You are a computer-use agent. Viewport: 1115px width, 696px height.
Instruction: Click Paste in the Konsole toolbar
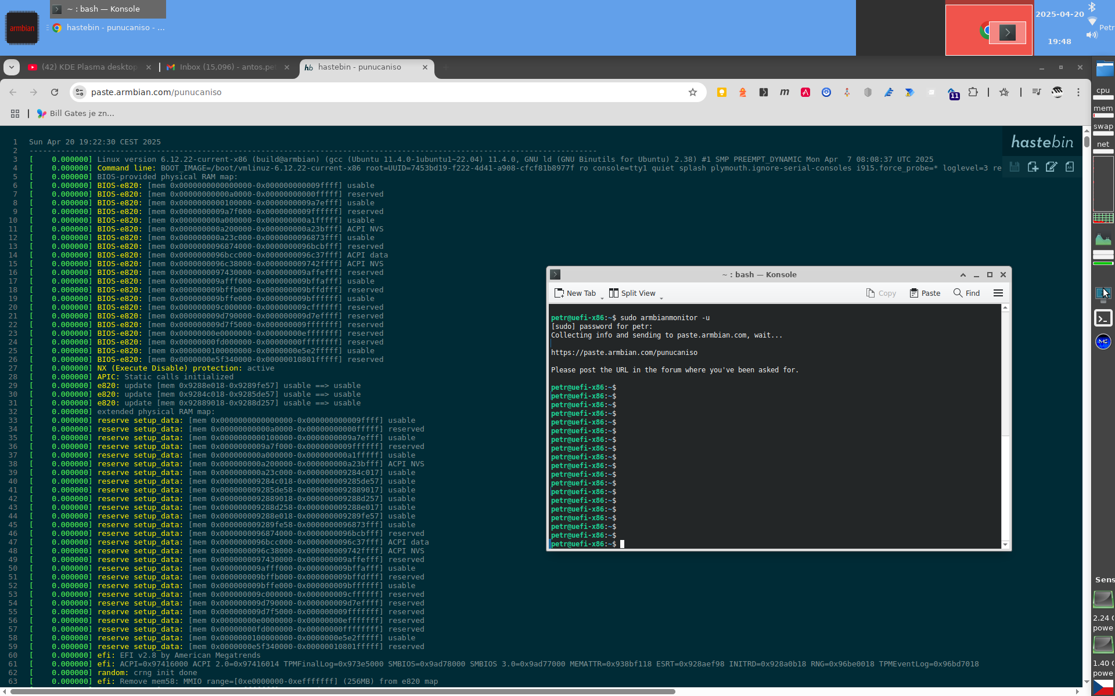pos(925,293)
